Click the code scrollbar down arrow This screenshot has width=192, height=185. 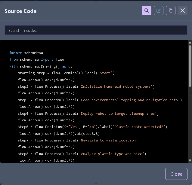[190, 160]
